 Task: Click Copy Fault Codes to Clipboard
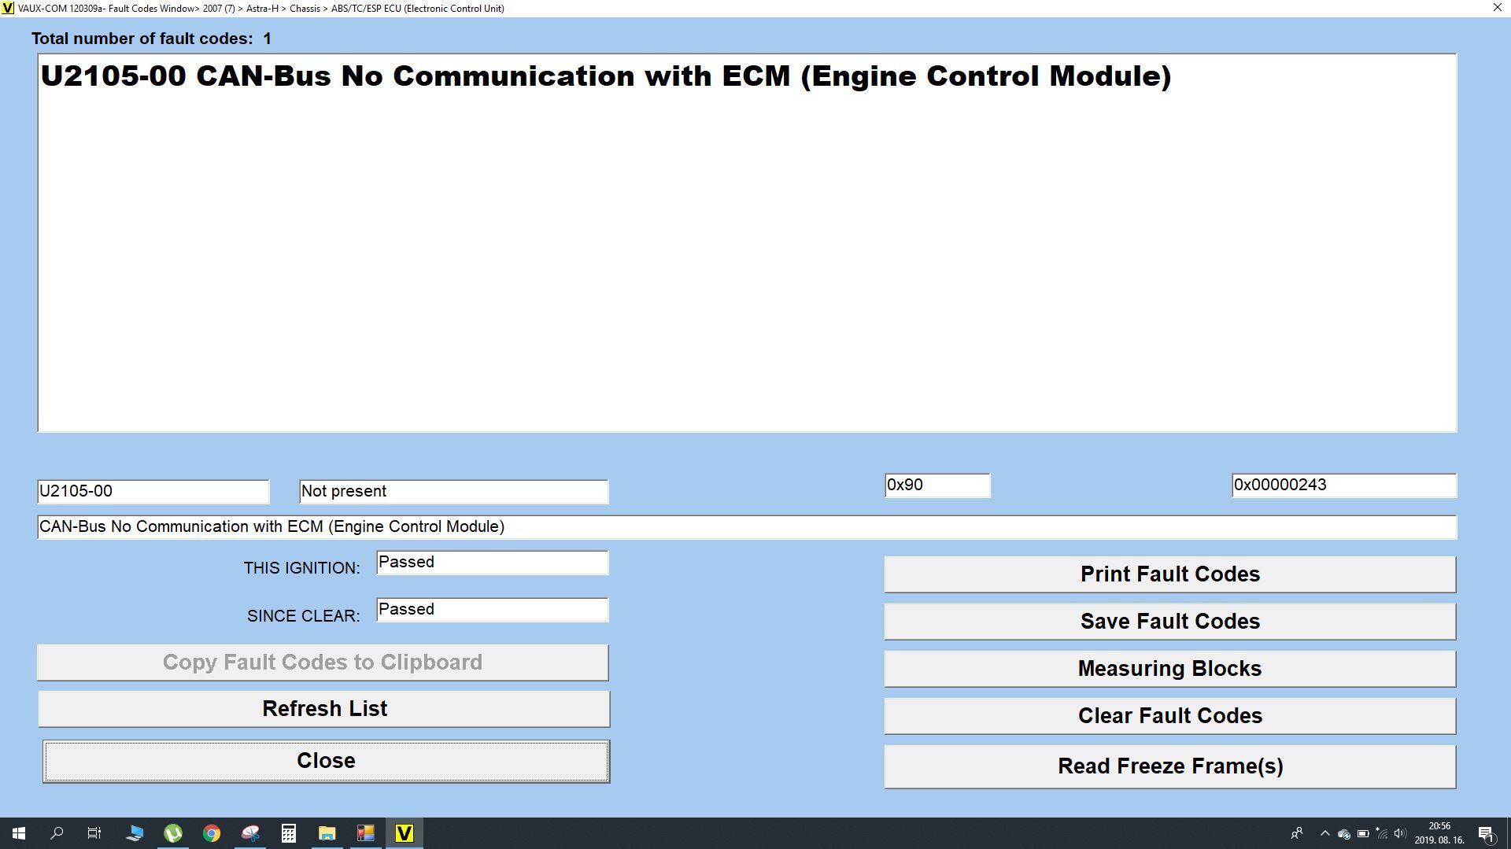point(323,663)
